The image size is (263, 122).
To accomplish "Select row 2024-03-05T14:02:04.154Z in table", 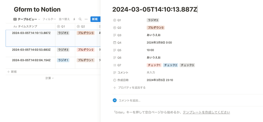I will click(31, 60).
